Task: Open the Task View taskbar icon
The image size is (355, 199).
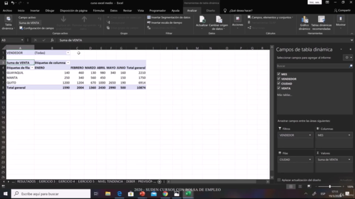Action: (96, 194)
